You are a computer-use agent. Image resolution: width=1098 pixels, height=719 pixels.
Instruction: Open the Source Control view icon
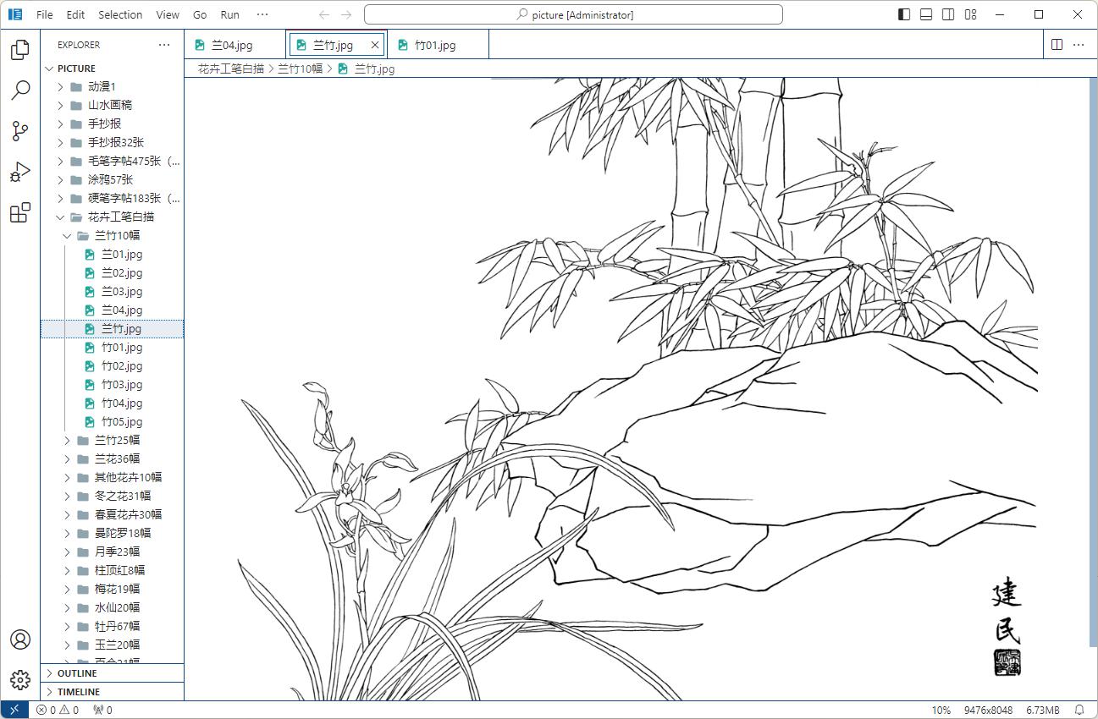(20, 130)
